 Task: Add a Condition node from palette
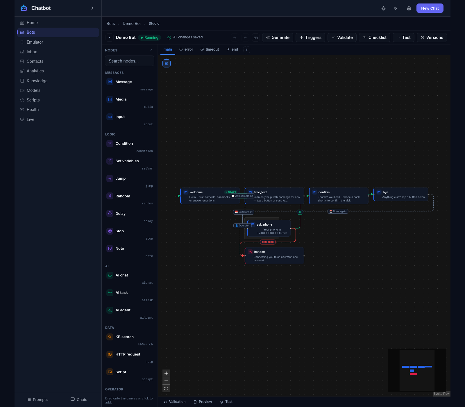(130, 147)
